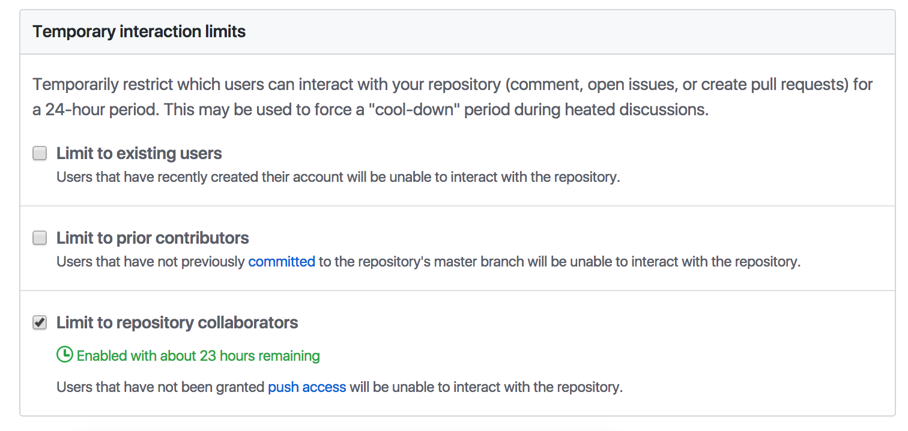This screenshot has height=431, width=908.
Task: Click the Temporary interaction limits panel header
Action: pyautogui.click(x=139, y=31)
